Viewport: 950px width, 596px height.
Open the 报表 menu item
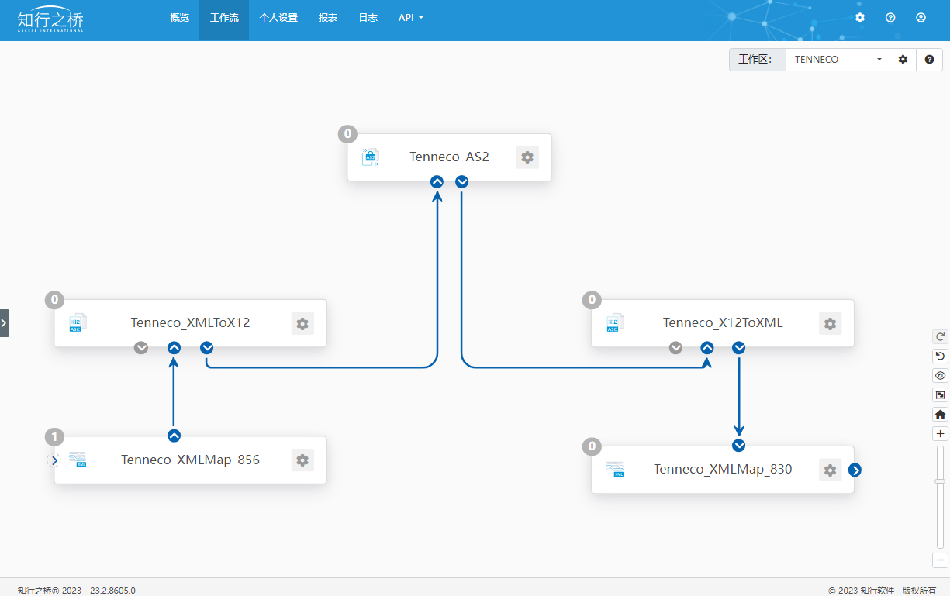328,18
